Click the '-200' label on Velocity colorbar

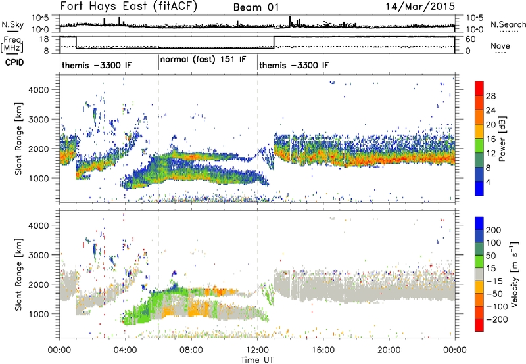tap(497, 319)
